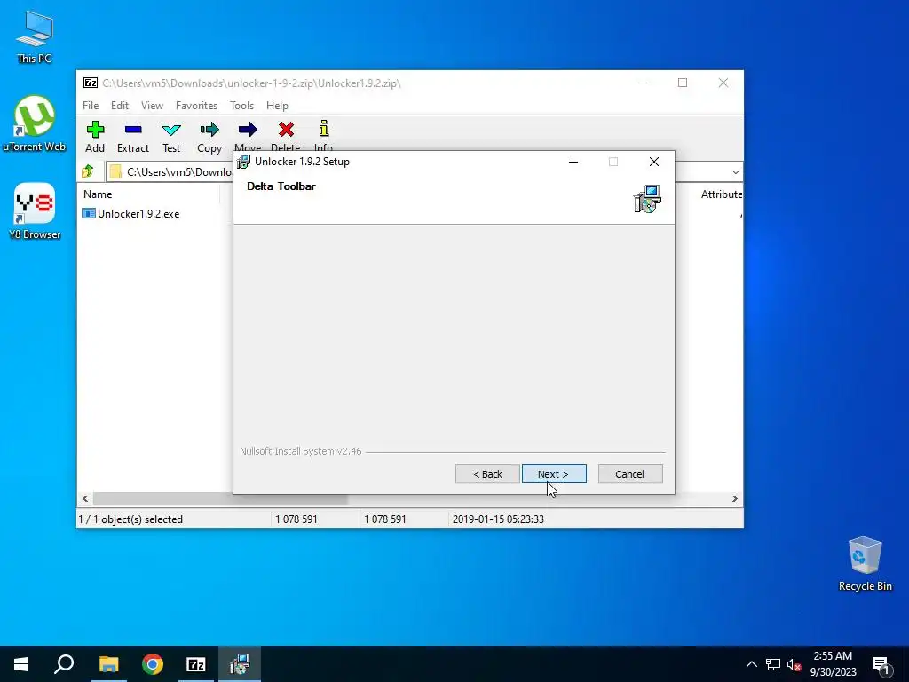Click the Unlocker installer icon in the title bar
Viewport: 909px width, 682px height.
[x=243, y=162]
